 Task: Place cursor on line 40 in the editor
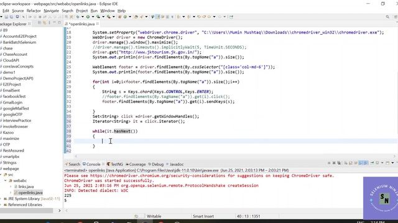point(236,141)
